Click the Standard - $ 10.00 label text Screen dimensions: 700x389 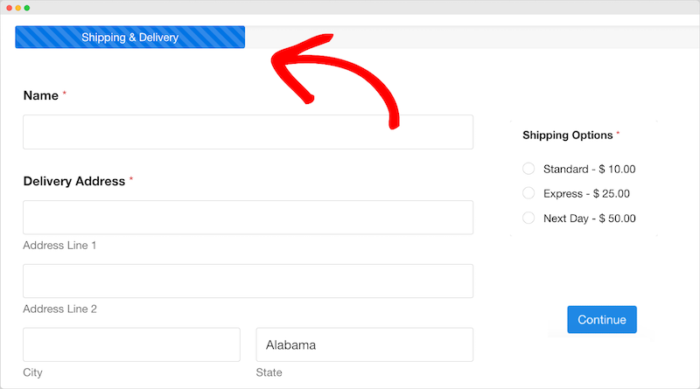tap(589, 169)
